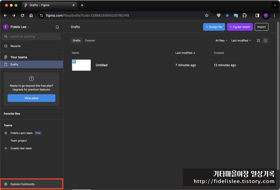The image size is (280, 190).
Task: Open the notifications bell
Action: pos(57,27)
